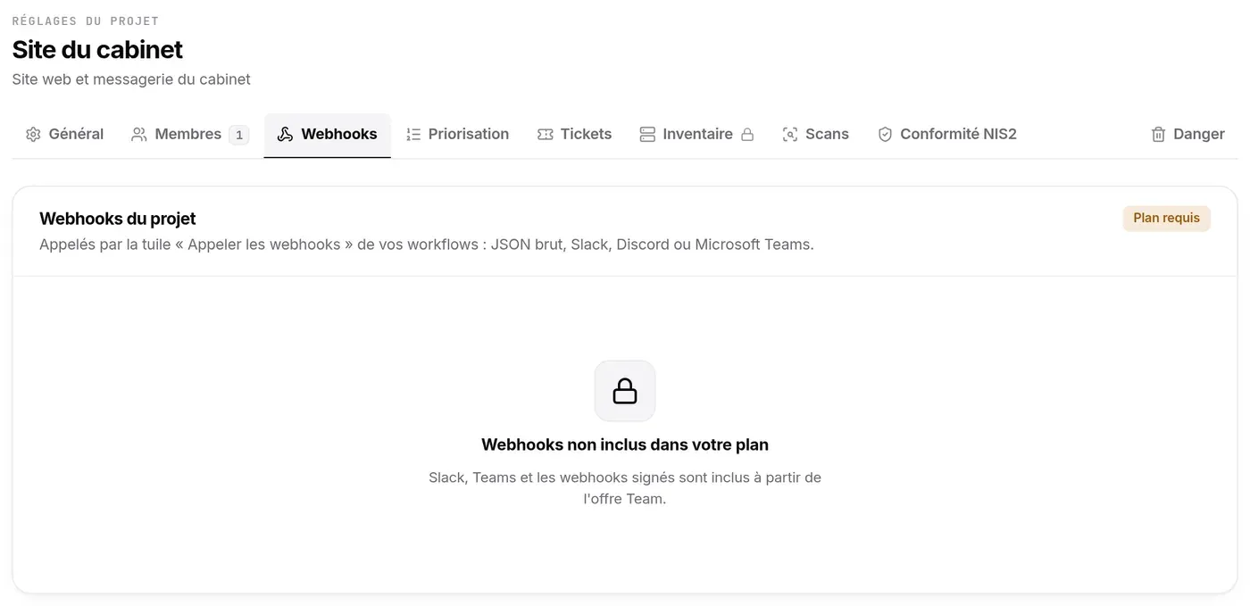Open the Général settings tab
The height and width of the screenshot is (606, 1250).
[x=64, y=135]
